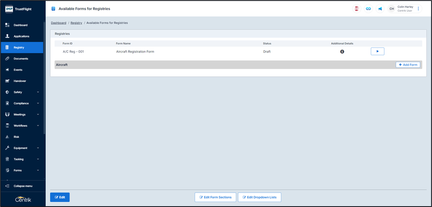Collapse the sidebar menu

tap(22, 186)
